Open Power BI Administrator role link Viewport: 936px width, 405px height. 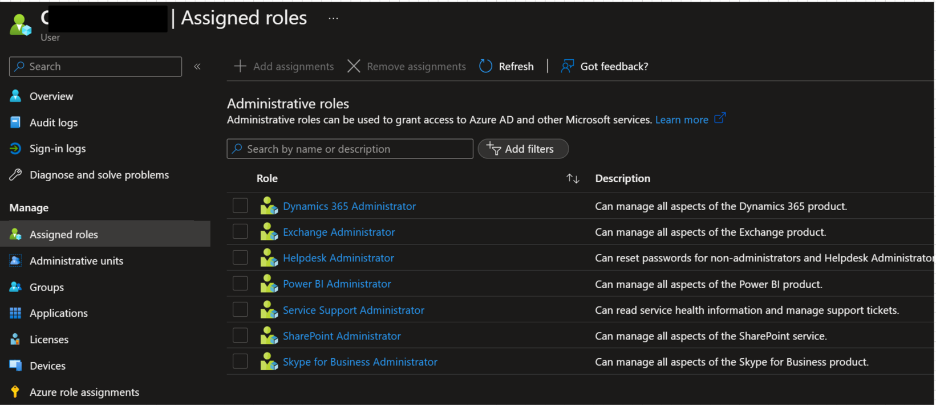coord(337,284)
